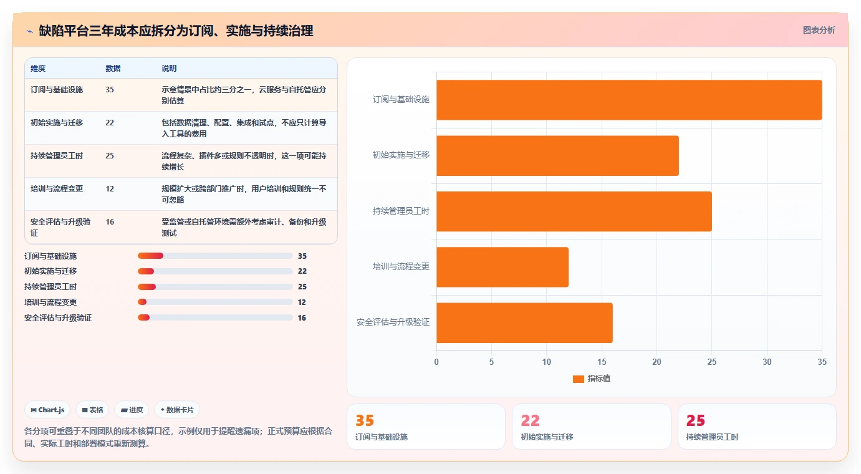
Task: Click the 指标值 legend text
Action: coord(599,379)
